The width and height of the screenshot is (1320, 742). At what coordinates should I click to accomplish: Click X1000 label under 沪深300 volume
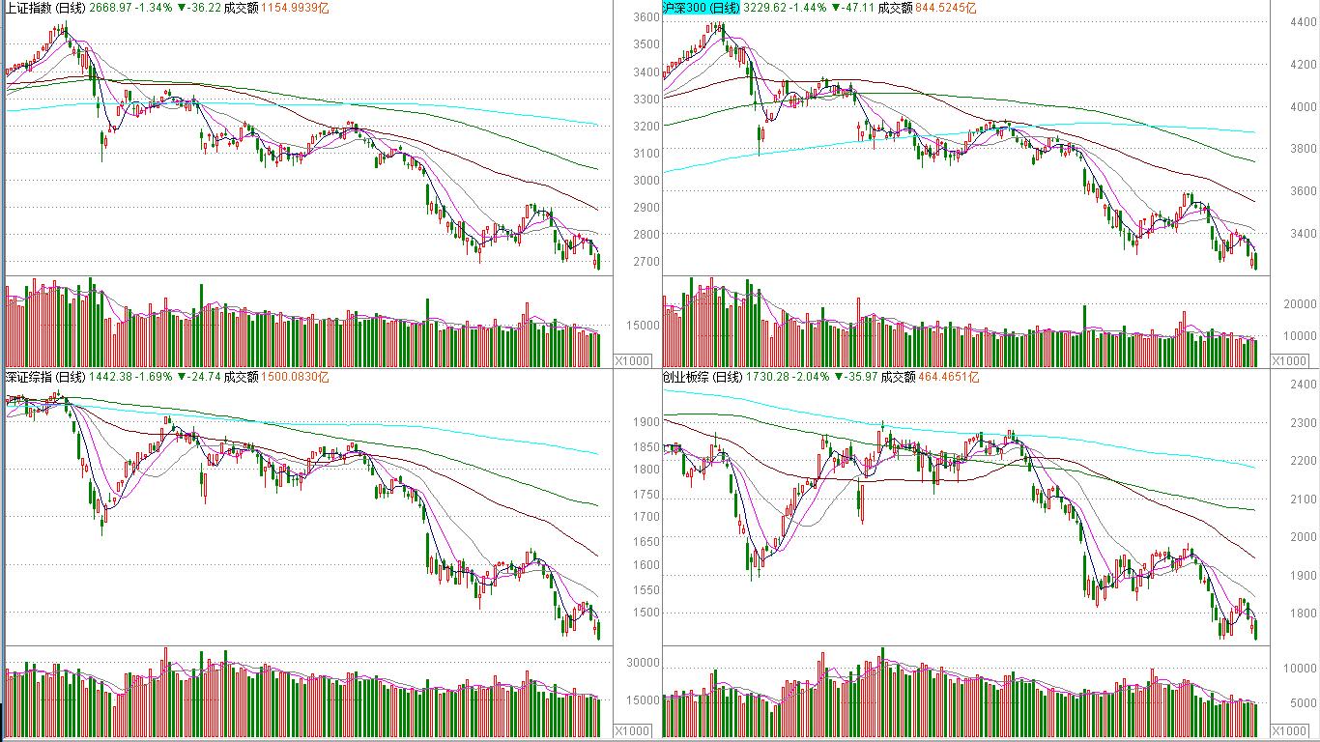point(1288,360)
